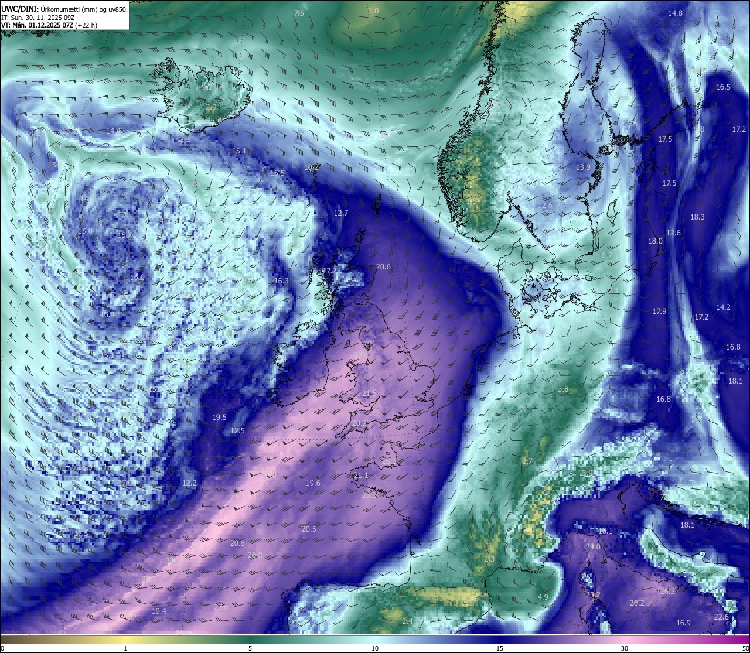Click the 14.8 value on the map
Viewport: 750px width, 653px height.
675,13
